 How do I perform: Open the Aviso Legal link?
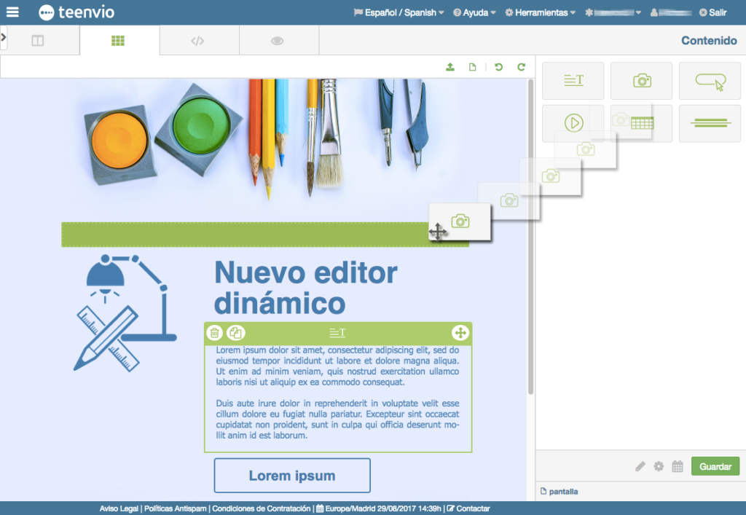119,508
